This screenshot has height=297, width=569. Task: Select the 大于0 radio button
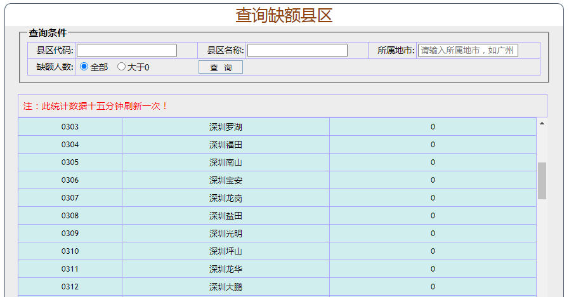[122, 67]
